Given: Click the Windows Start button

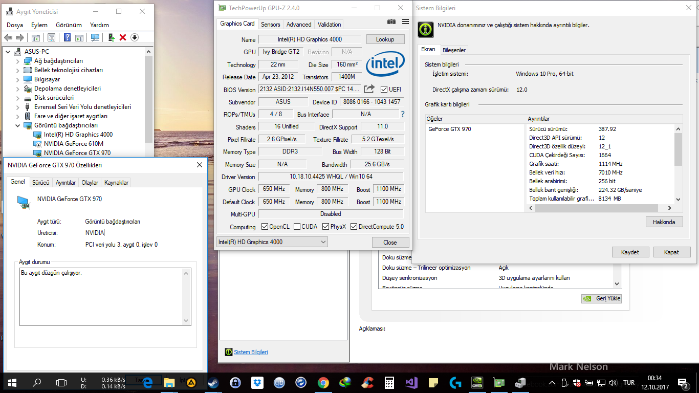Looking at the screenshot, I should pos(12,382).
